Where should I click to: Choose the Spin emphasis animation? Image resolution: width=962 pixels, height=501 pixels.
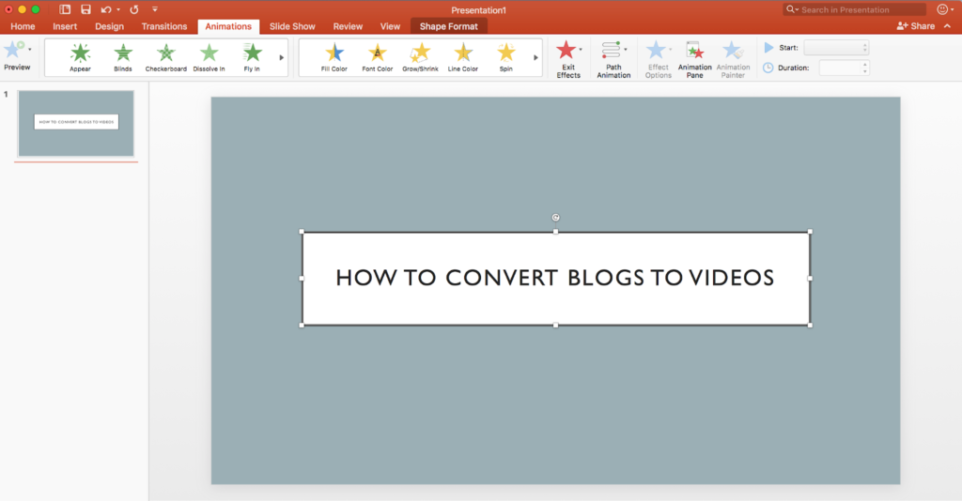coord(506,56)
